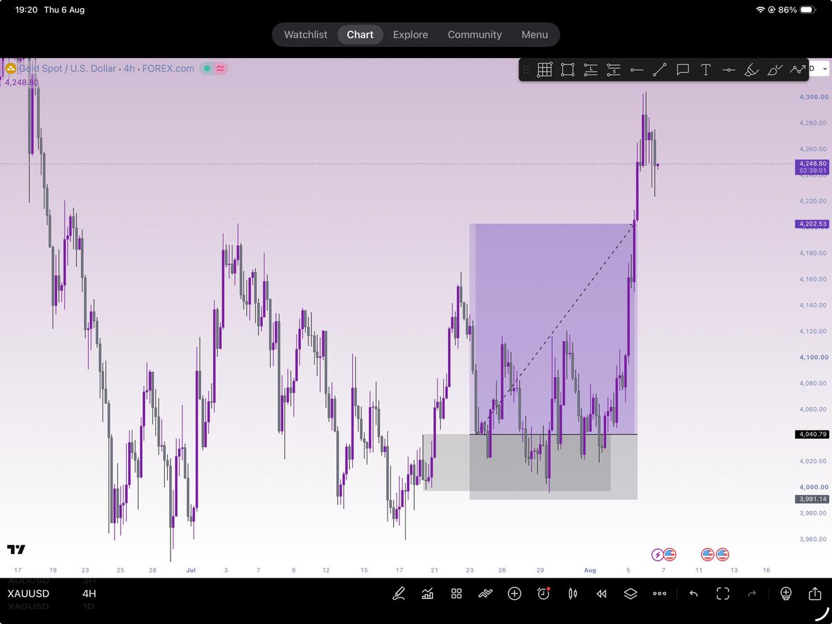Start bar replay rewind mode

point(601,593)
